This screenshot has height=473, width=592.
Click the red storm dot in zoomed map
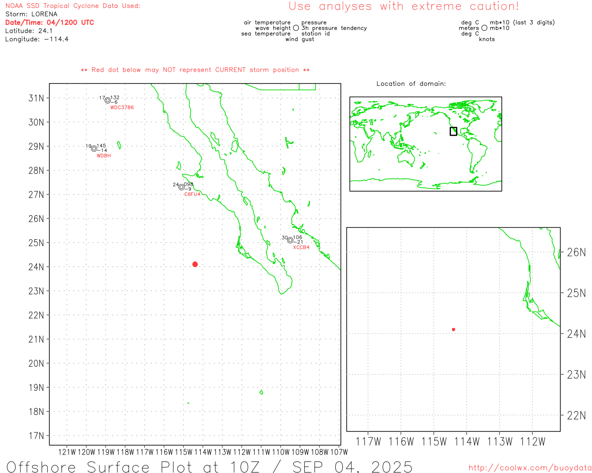tap(454, 329)
